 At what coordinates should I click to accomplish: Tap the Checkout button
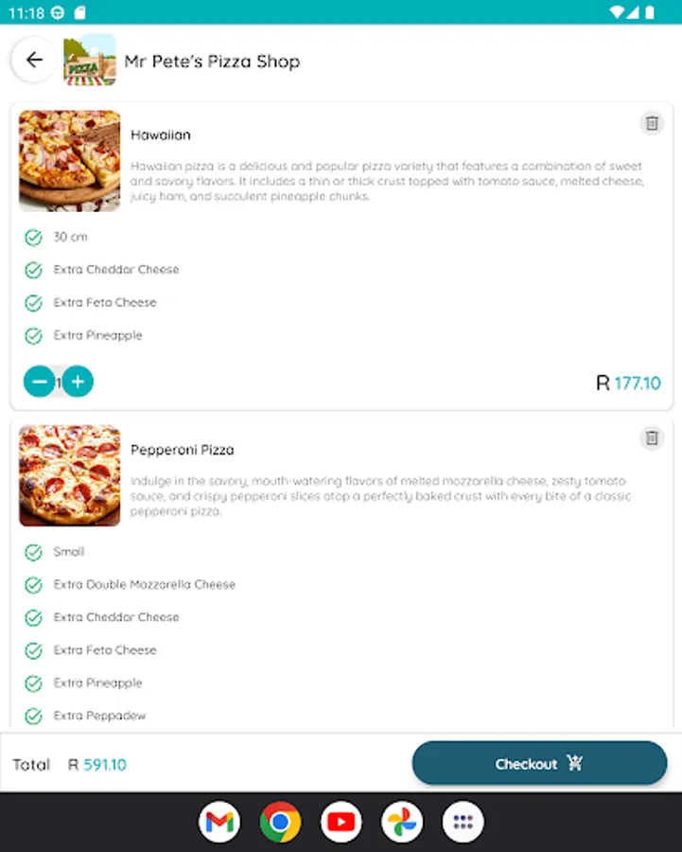(539, 763)
